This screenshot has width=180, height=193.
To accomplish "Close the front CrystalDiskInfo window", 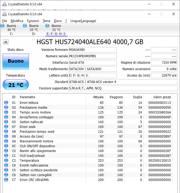I will click(174, 14).
